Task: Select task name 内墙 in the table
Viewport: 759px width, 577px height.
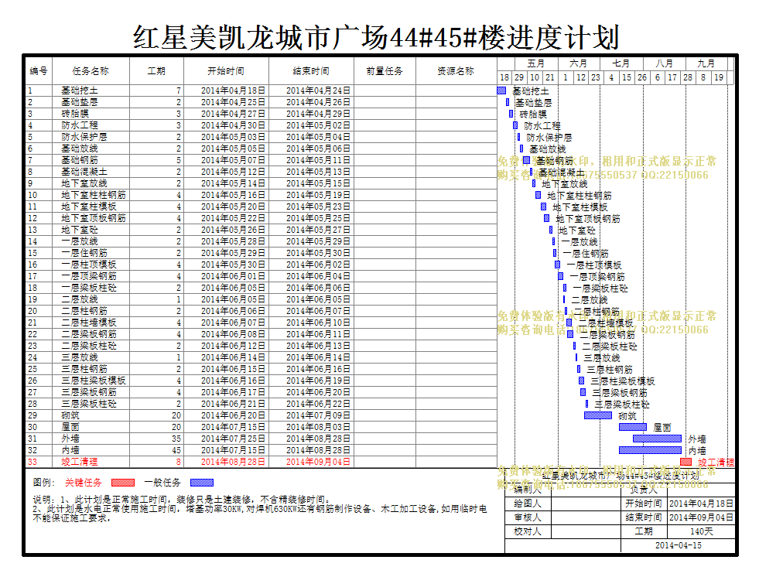Action: coord(70,451)
